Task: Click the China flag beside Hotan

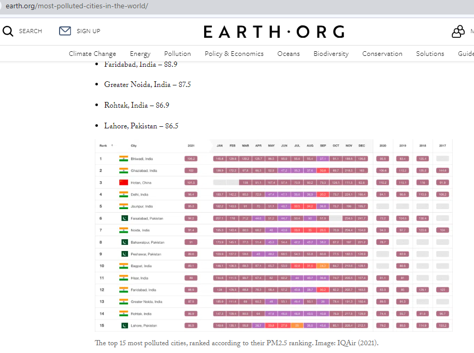Action: [x=124, y=182]
